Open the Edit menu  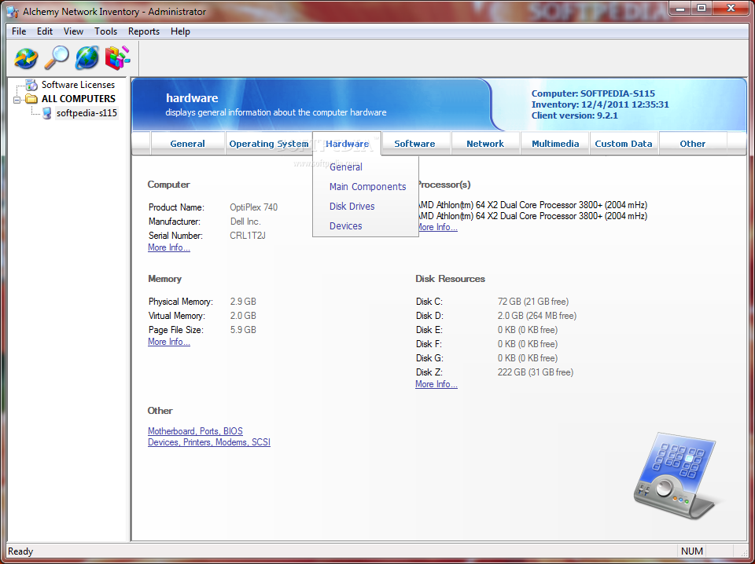click(x=45, y=31)
